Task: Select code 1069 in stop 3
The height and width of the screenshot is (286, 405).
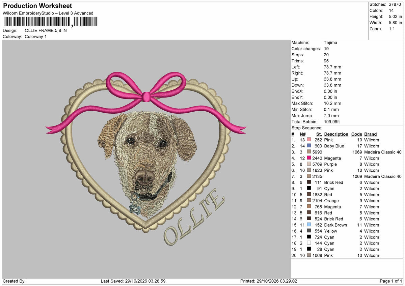Action: tap(357, 152)
